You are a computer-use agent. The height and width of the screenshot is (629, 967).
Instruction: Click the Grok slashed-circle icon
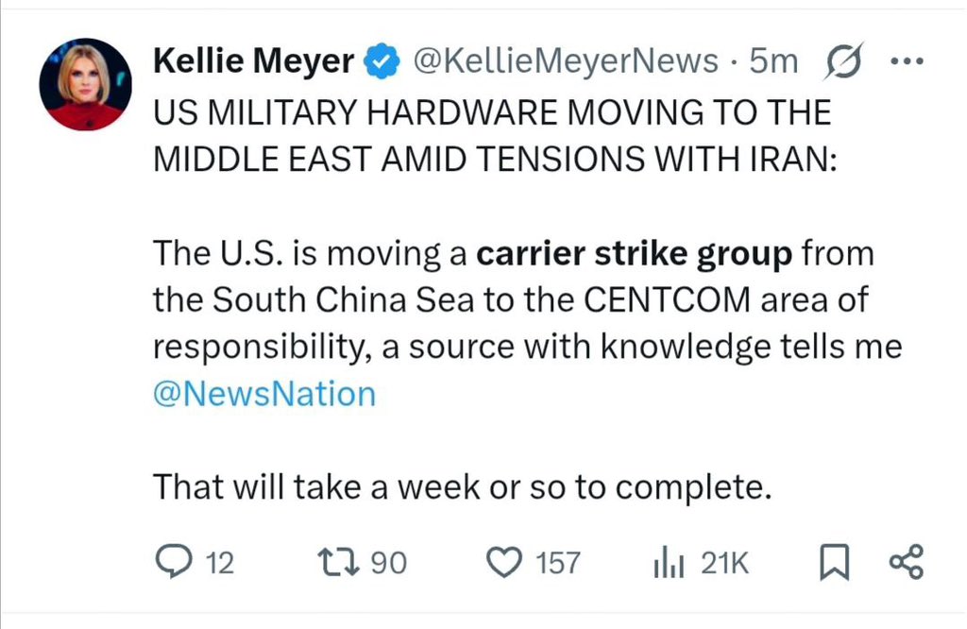pos(840,63)
